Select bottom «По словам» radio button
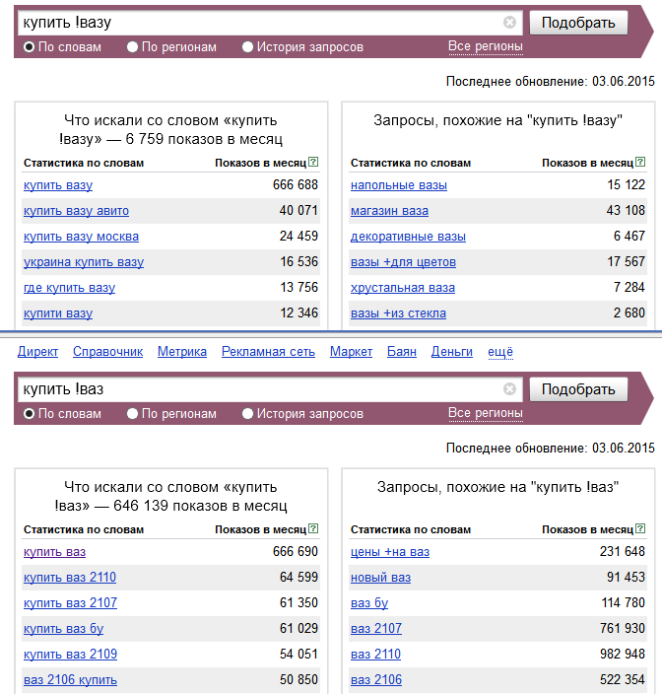662x694 pixels. pos(29,414)
